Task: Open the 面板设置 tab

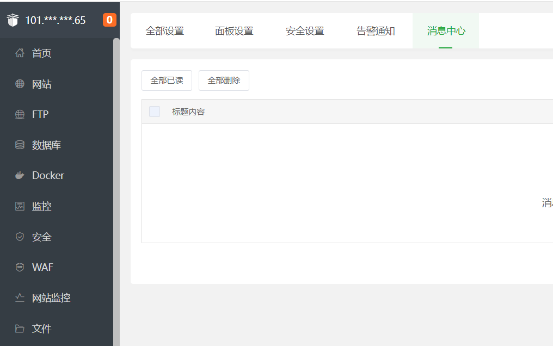Action: pyautogui.click(x=234, y=31)
